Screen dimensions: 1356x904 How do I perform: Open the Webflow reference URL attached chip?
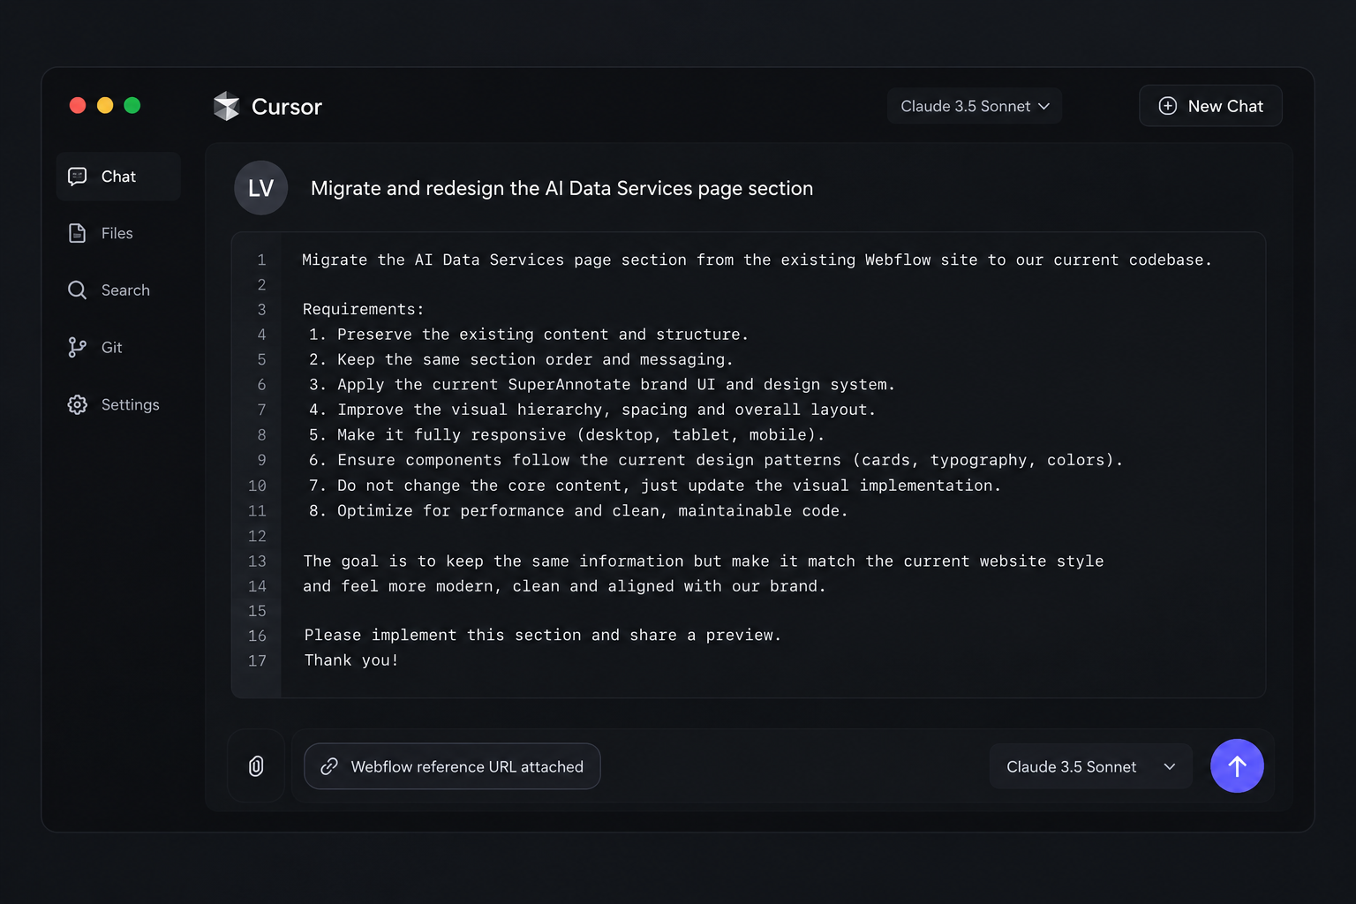point(452,766)
